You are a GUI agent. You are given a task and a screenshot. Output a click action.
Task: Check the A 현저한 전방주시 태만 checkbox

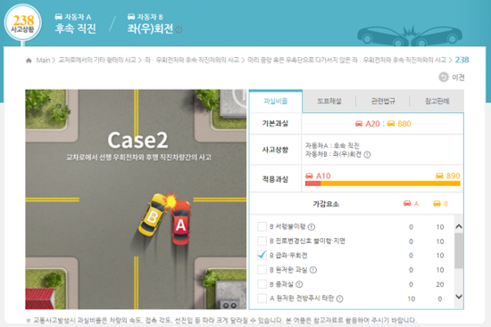point(262,298)
